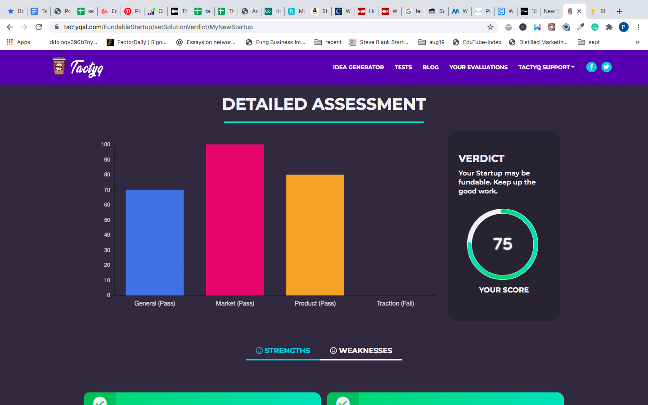Click the site lock icon in address bar
Image resolution: width=648 pixels, height=405 pixels.
[57, 27]
